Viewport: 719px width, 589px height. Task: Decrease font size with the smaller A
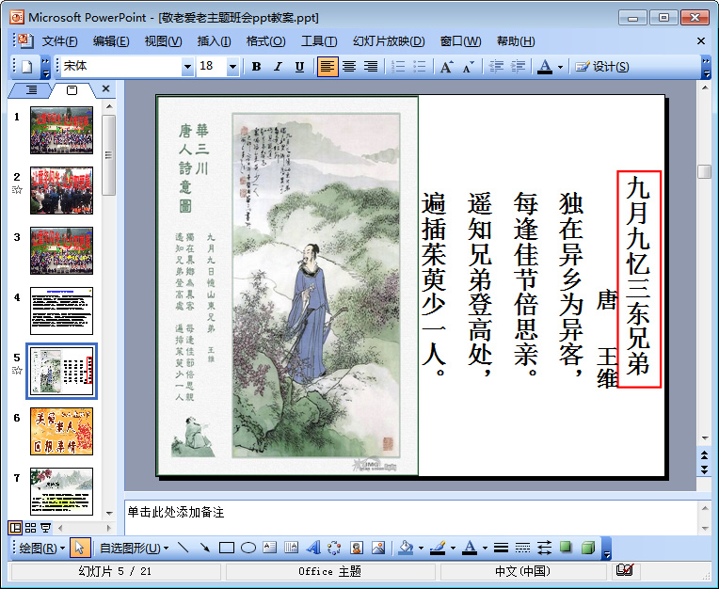coord(468,67)
